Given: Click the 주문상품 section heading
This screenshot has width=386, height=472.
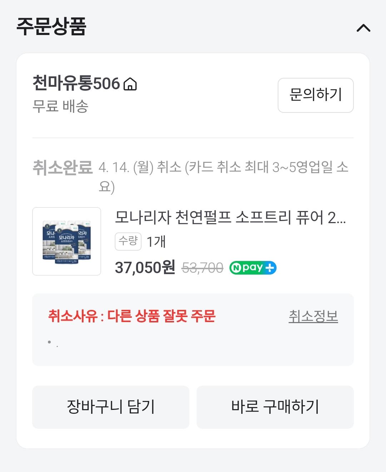Looking at the screenshot, I should 51,26.
